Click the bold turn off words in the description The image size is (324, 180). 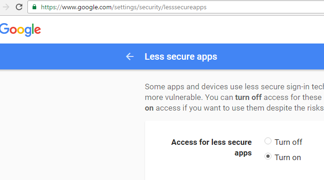pos(248,97)
